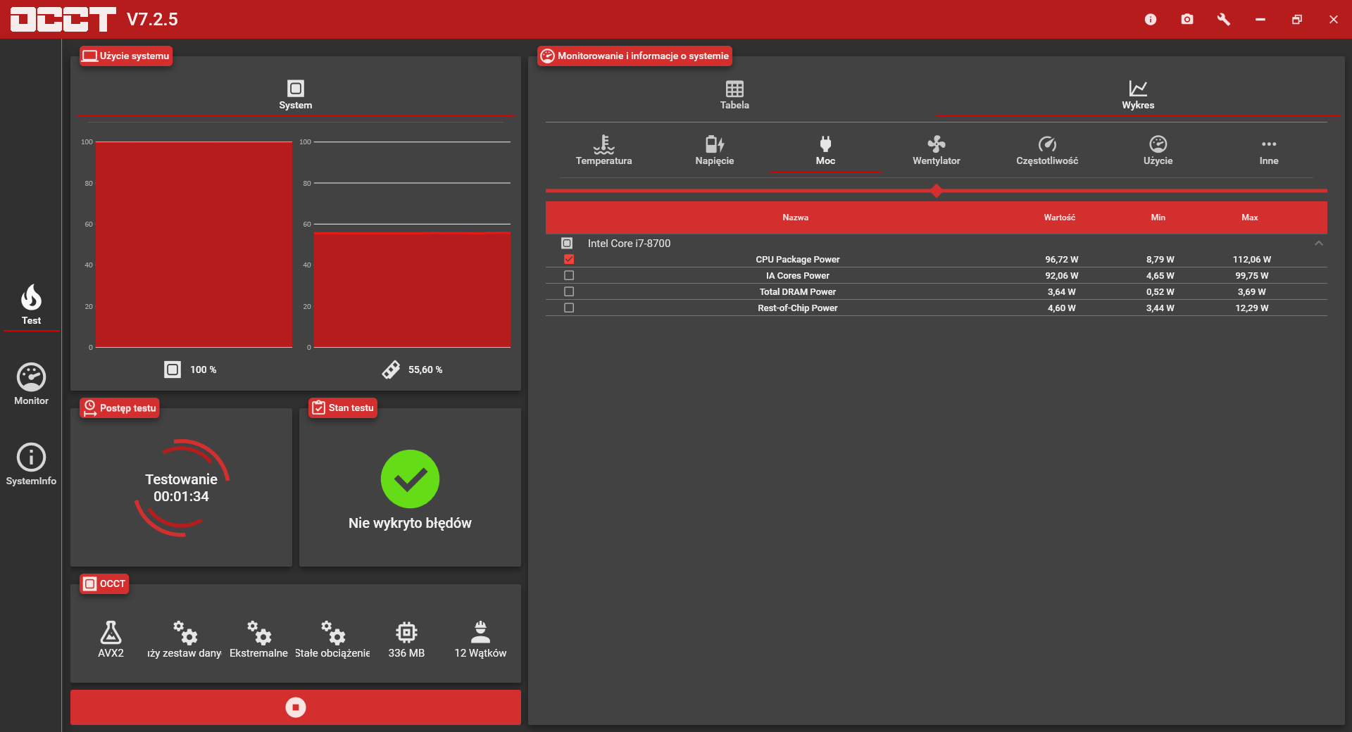
Task: Take a screenshot with the camera icon
Action: tap(1187, 19)
